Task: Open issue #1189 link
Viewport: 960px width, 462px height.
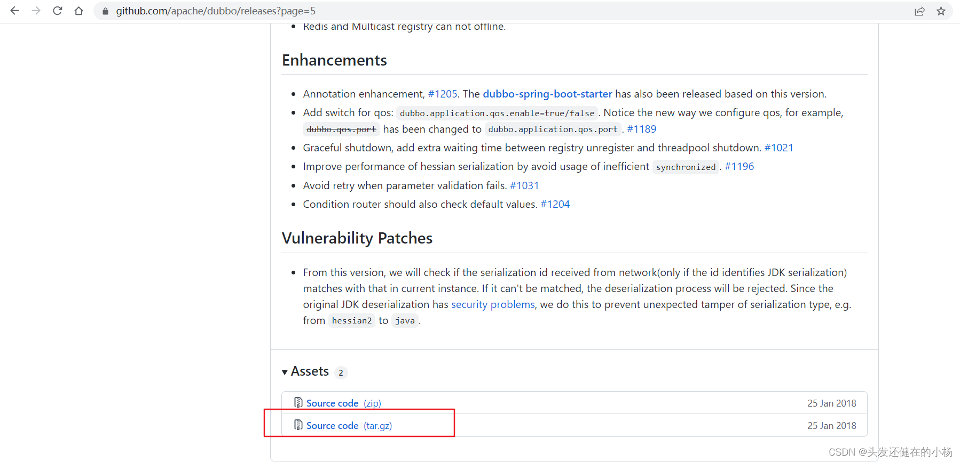Action: click(x=641, y=129)
